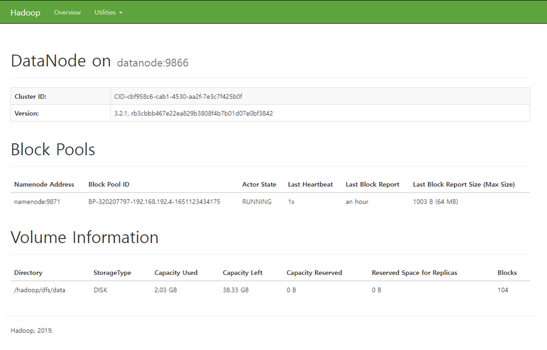Click the Block Pool ID column header
Viewport: 547px width, 350px height.
[109, 184]
